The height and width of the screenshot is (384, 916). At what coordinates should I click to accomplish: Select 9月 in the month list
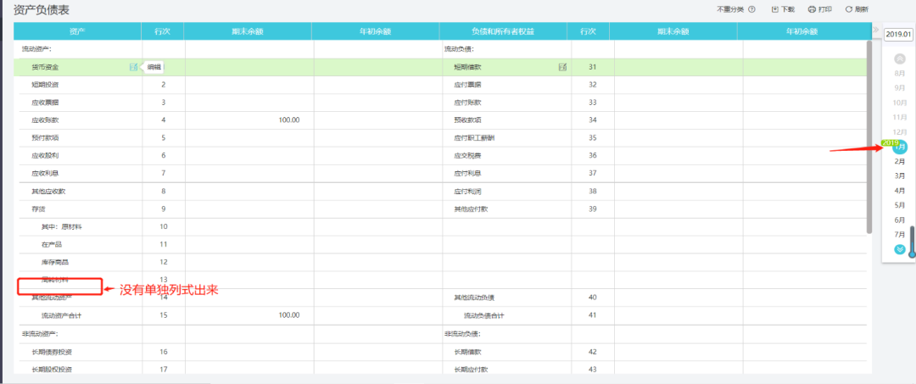pyautogui.click(x=900, y=87)
